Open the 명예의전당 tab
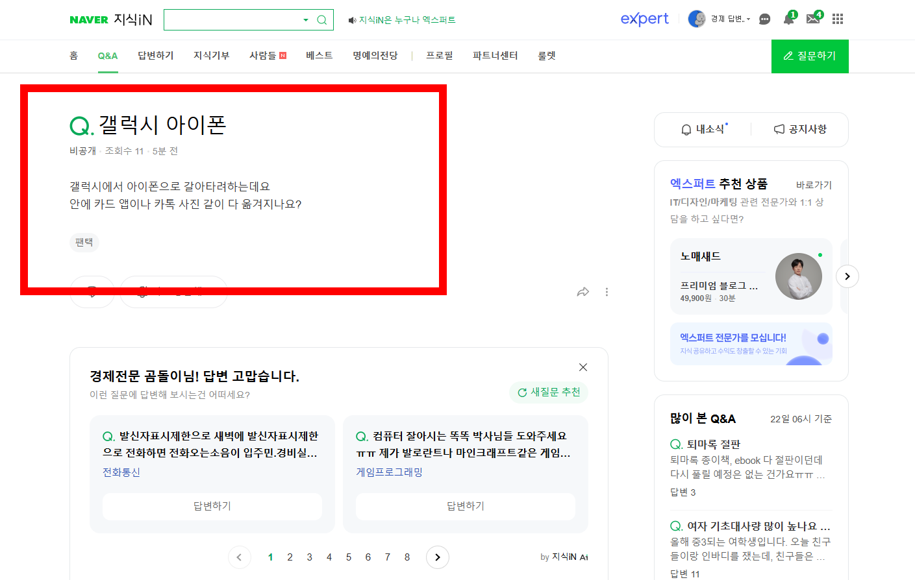Screen dimensions: 915x580 coord(375,56)
